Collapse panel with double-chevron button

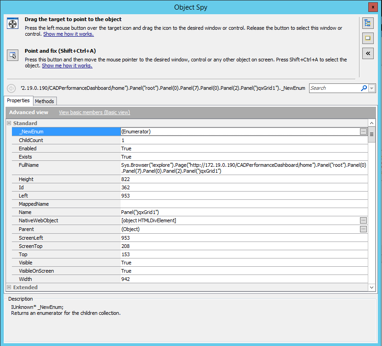[x=368, y=53]
